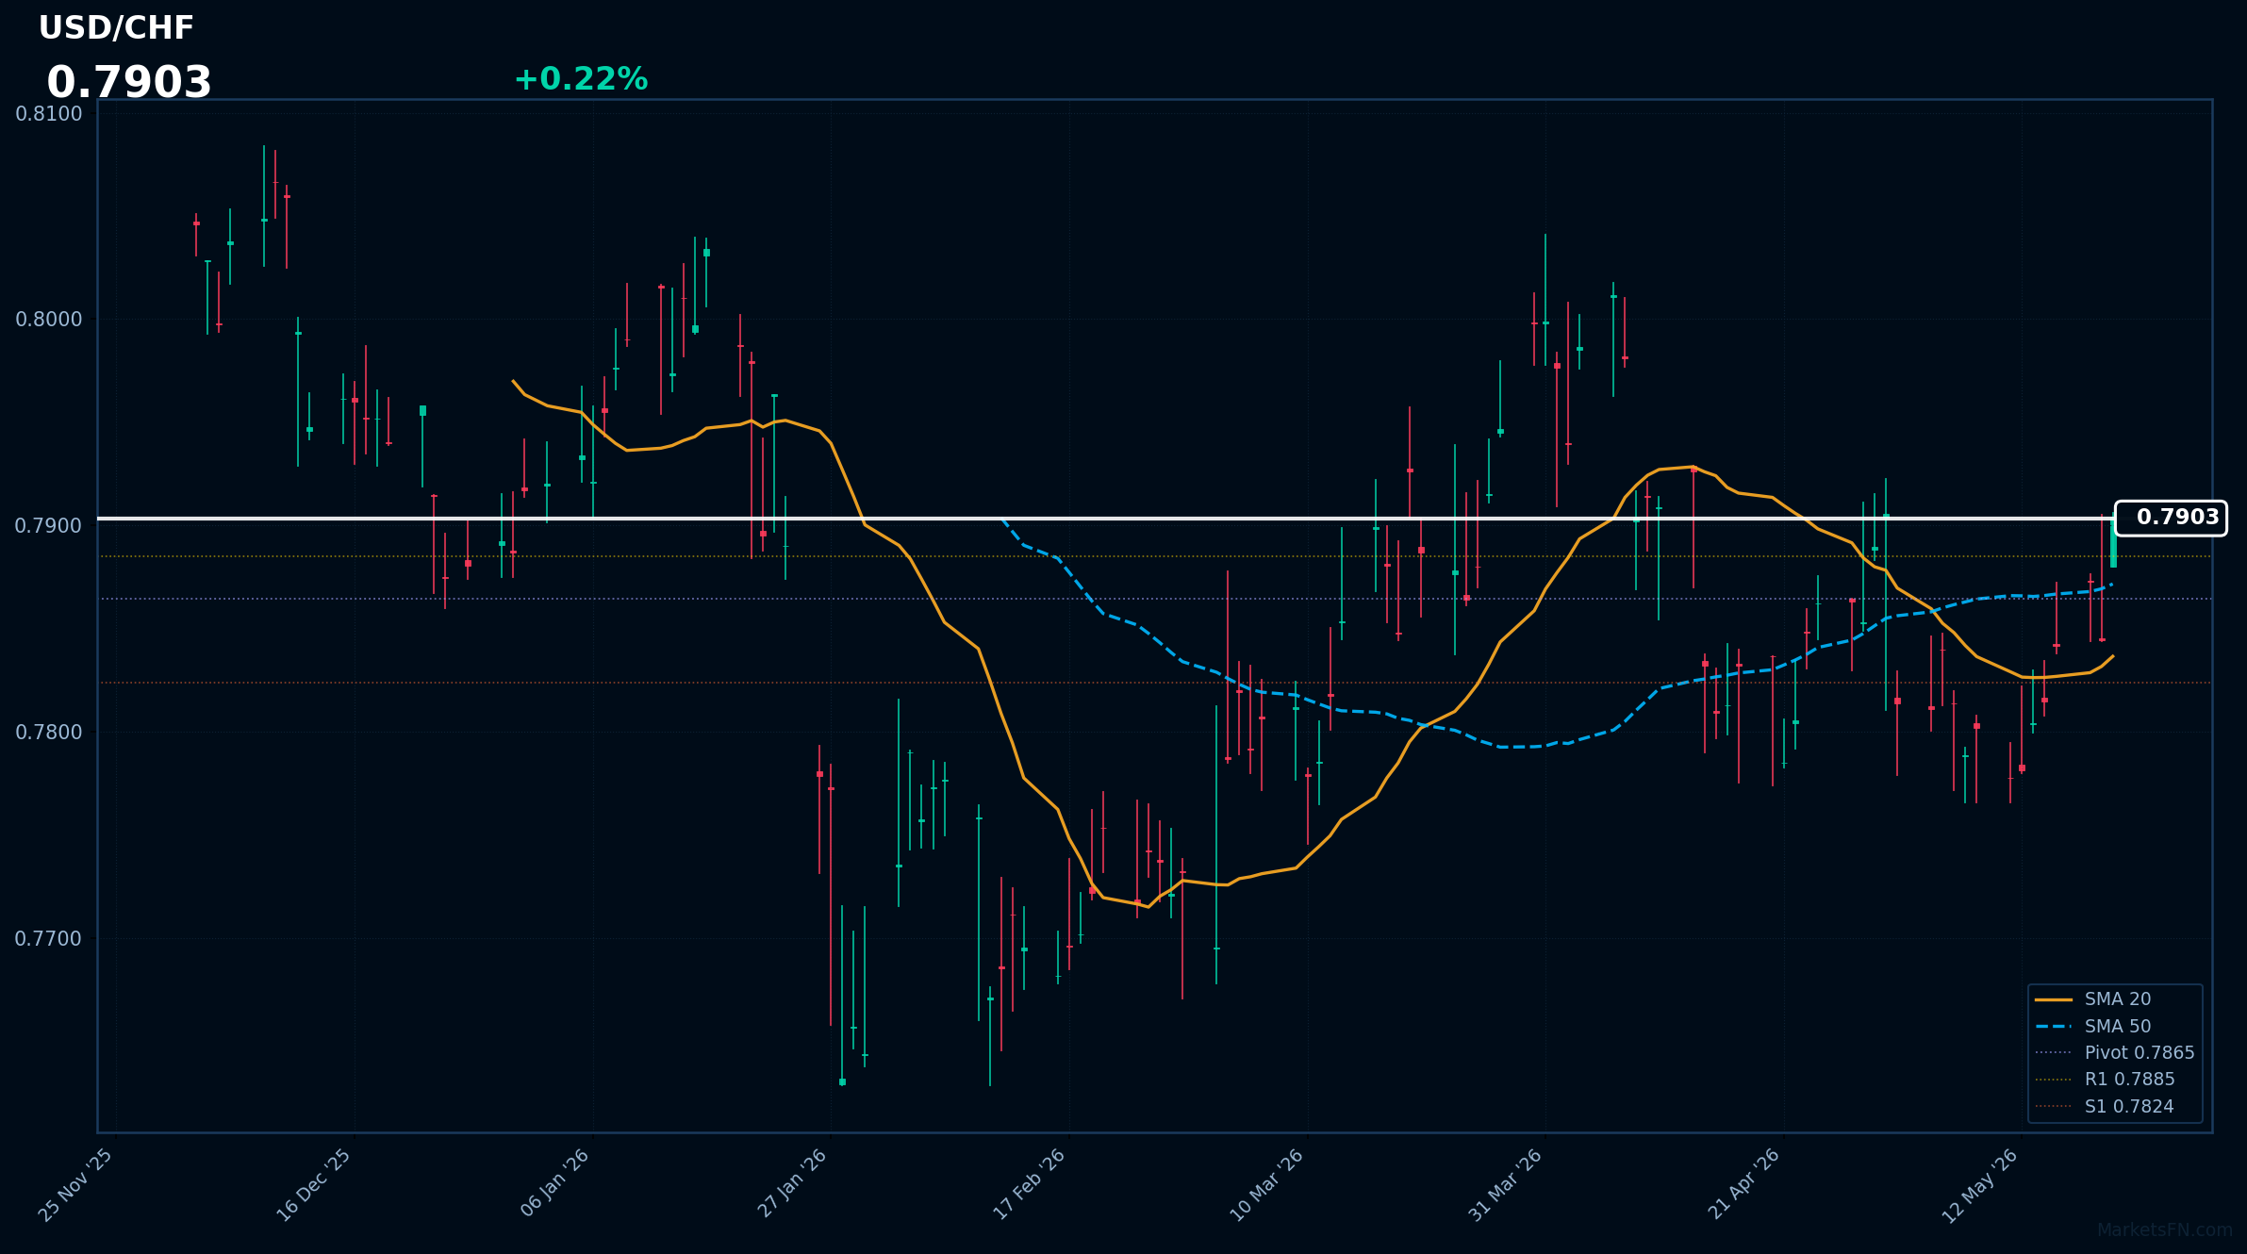Screen dimensions: 2247x1254
Task: Click the 31 Mar '26 date label
Action: [1506, 1186]
